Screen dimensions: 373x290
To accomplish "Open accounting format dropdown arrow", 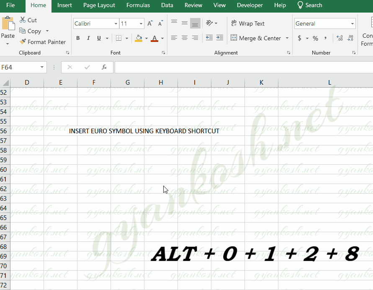I will [307, 38].
